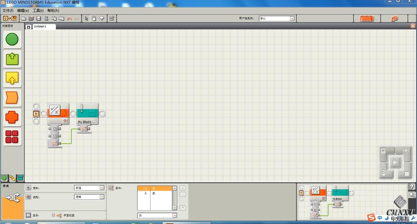Select the orange plus data block palette
This screenshot has height=224, width=417.
pyautogui.click(x=12, y=117)
